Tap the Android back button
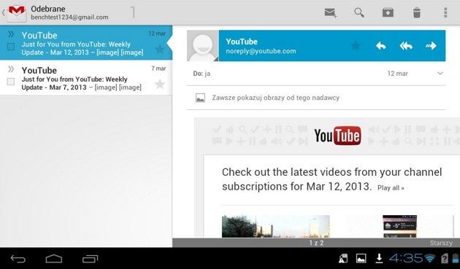460x269 pixels. (x=18, y=259)
